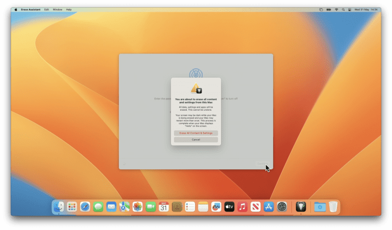
Task: Show date and time notifications
Action: pyautogui.click(x=366, y=10)
